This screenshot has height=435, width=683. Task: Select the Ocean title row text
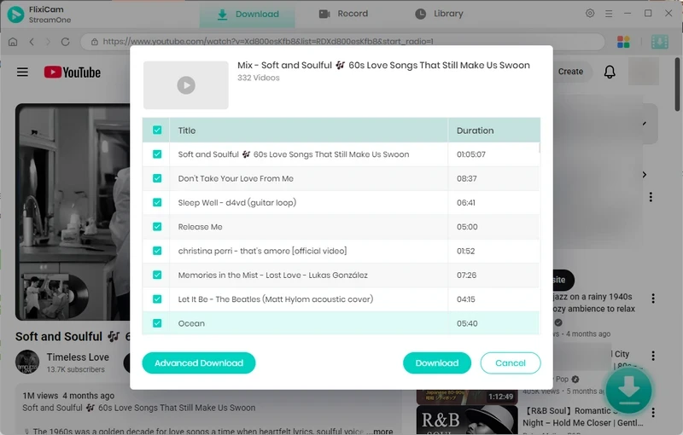(191, 323)
